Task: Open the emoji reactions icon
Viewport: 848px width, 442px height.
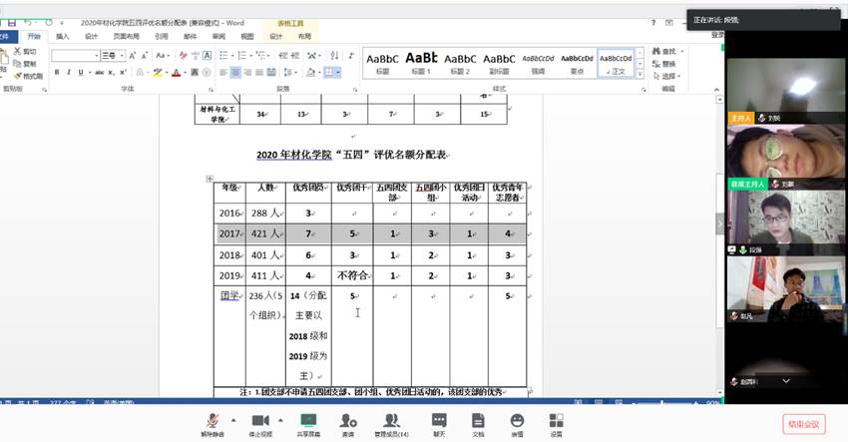Action: (x=517, y=420)
